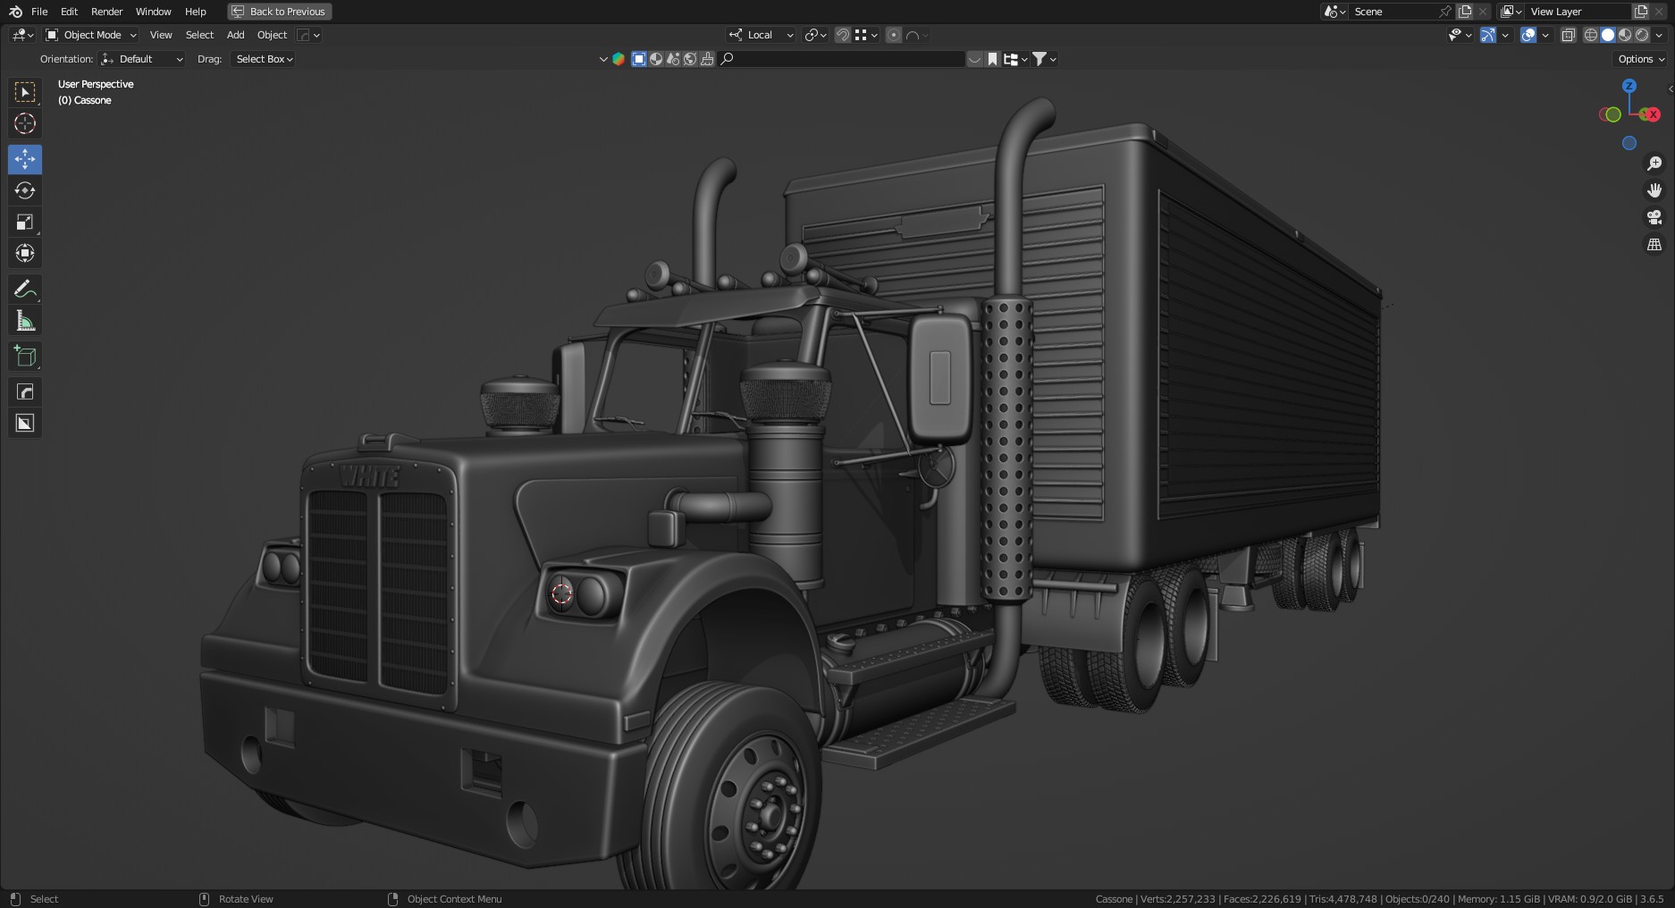Viewport: 1675px width, 908px height.
Task: Click the search input with magnifier
Action: [x=842, y=59]
